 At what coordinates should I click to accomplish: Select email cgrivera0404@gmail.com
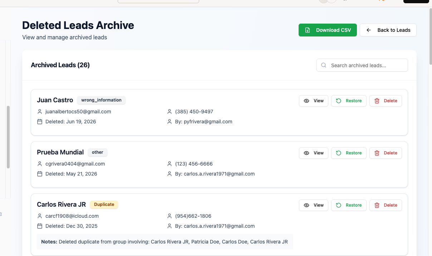[x=75, y=164]
